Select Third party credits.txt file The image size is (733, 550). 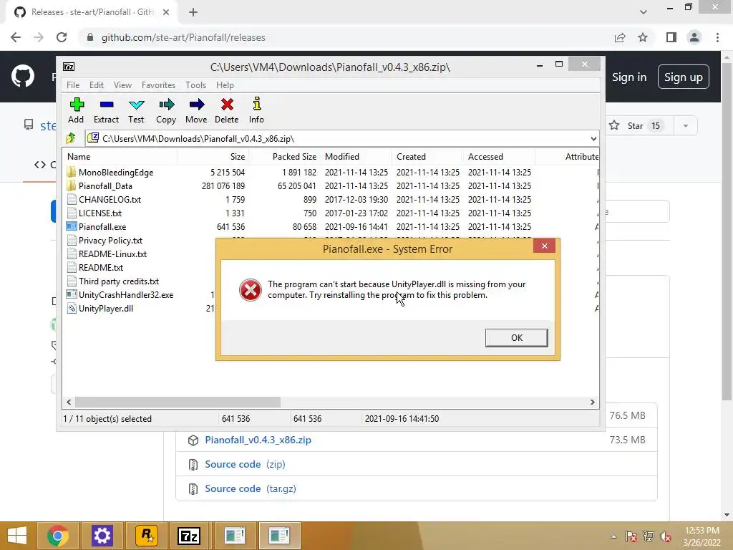(119, 281)
